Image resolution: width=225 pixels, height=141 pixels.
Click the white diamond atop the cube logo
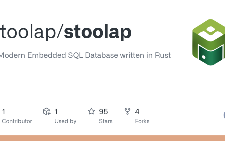coord(210,29)
